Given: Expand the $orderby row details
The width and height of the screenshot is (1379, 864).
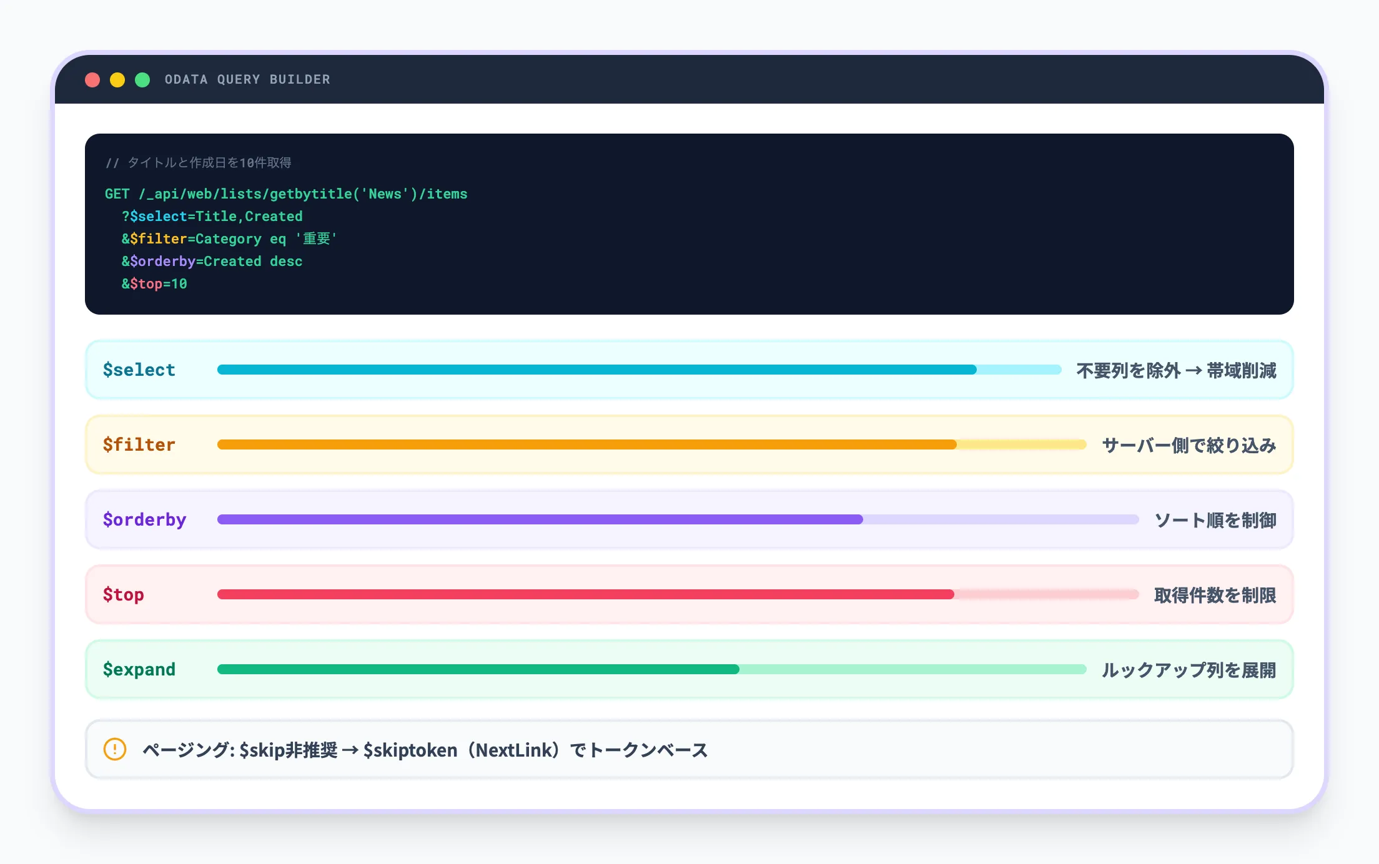Looking at the screenshot, I should click(x=687, y=519).
